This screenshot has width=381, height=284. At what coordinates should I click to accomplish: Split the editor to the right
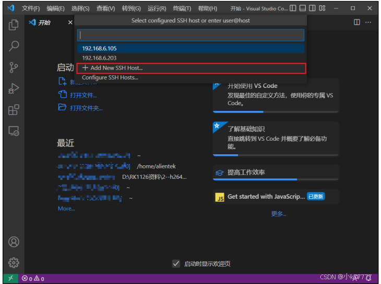point(356,22)
